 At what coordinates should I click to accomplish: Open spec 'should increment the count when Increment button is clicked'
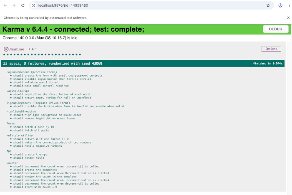pos(61,180)
